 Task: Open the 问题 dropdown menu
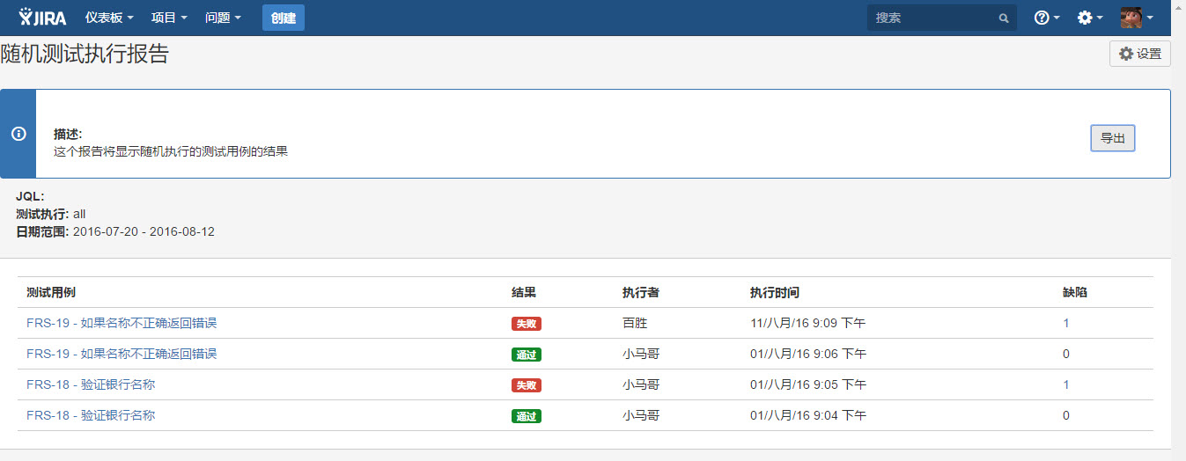(x=223, y=18)
